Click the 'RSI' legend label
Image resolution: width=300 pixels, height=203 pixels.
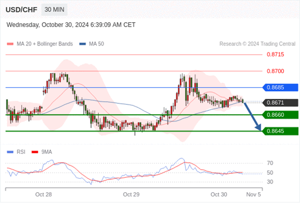[x=21, y=152]
